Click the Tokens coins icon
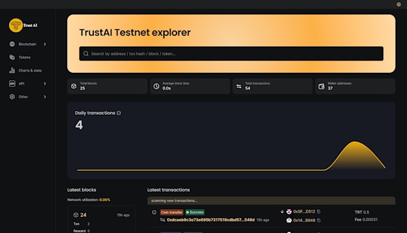Image resolution: width=407 pixels, height=233 pixels. (x=12, y=57)
